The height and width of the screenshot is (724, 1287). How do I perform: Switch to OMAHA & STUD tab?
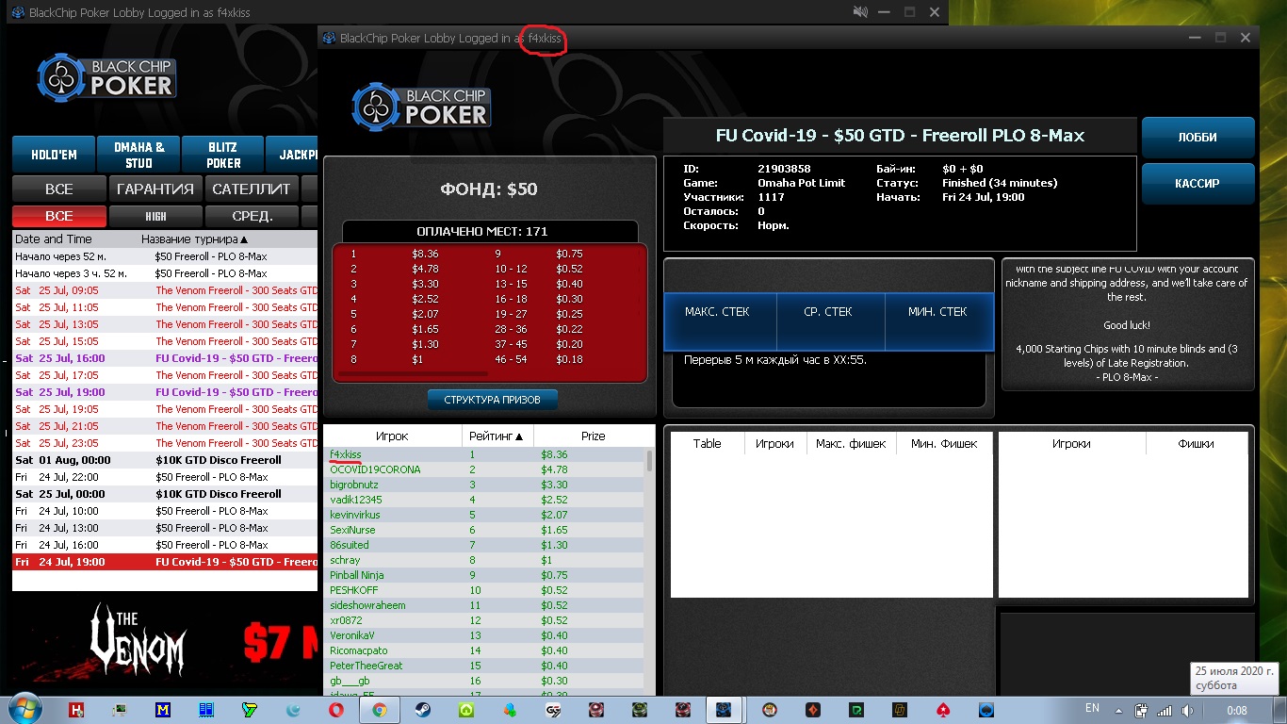(x=139, y=155)
